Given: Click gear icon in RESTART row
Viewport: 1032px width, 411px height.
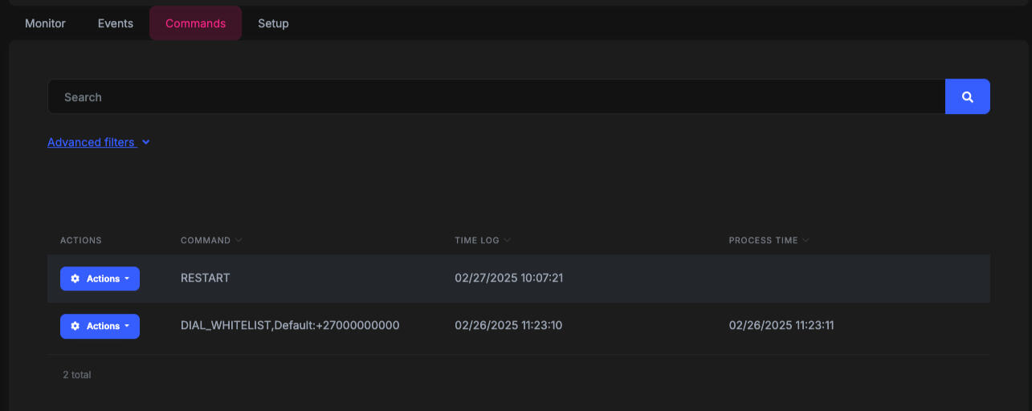Looking at the screenshot, I should 75,279.
